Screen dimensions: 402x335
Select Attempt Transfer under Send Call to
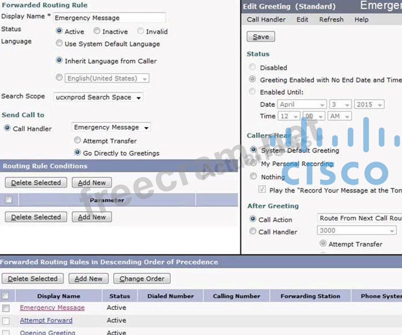[78, 141]
